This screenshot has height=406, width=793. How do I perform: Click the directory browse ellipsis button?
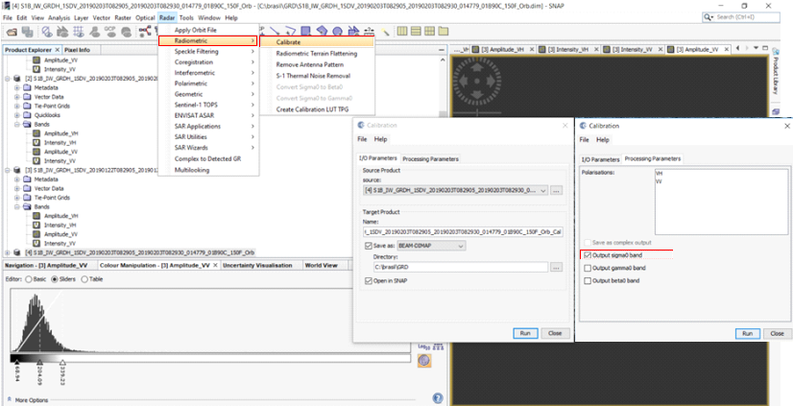556,267
